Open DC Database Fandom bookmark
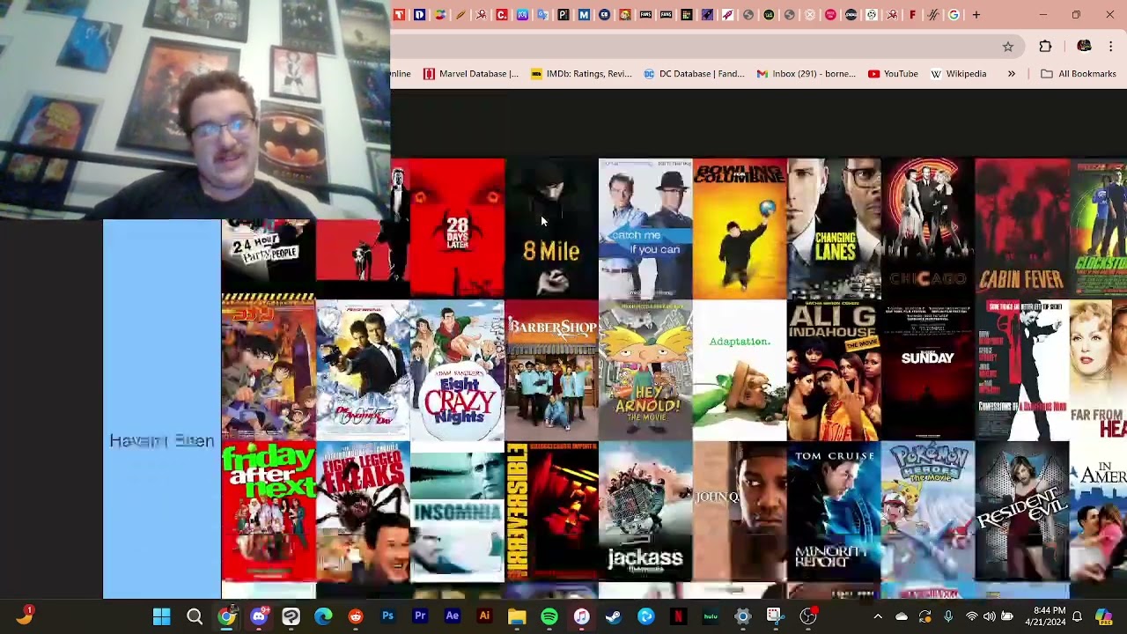 tap(694, 74)
